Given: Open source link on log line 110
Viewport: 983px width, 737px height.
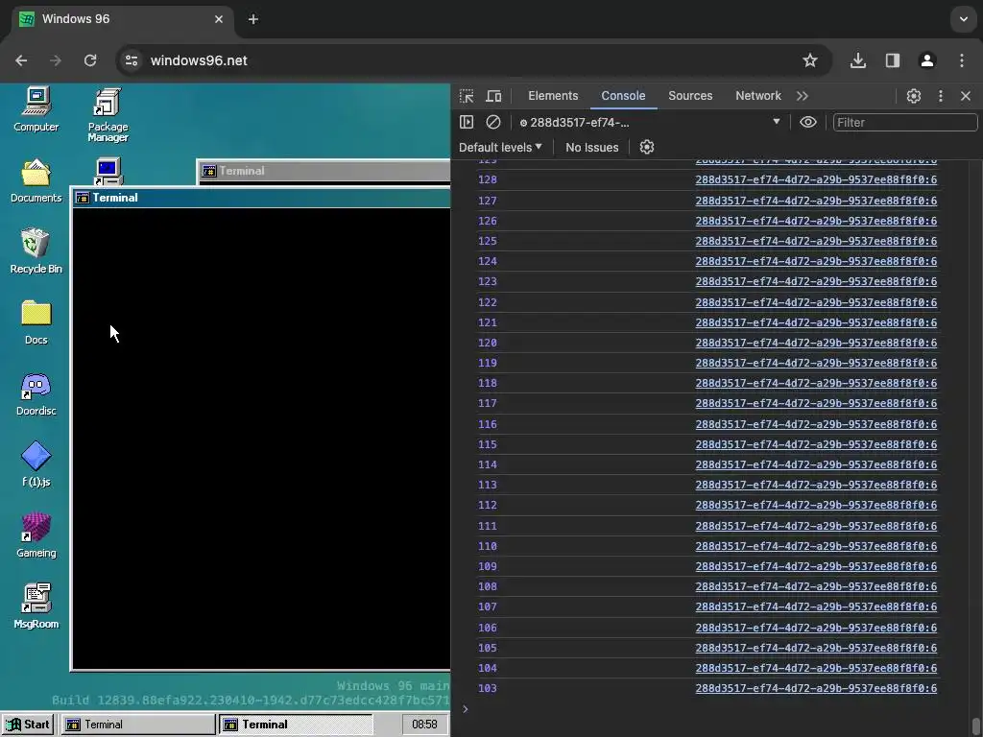Looking at the screenshot, I should (x=816, y=546).
